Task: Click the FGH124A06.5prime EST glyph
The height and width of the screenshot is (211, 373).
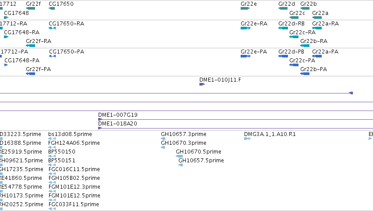Action: (52, 147)
